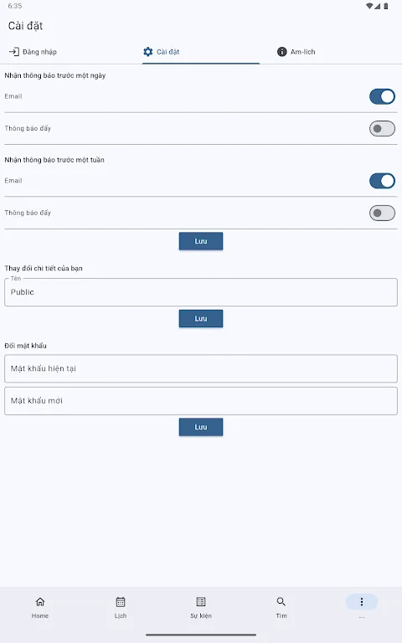
Task: Open the Sự kiện list icon
Action: [x=201, y=602]
